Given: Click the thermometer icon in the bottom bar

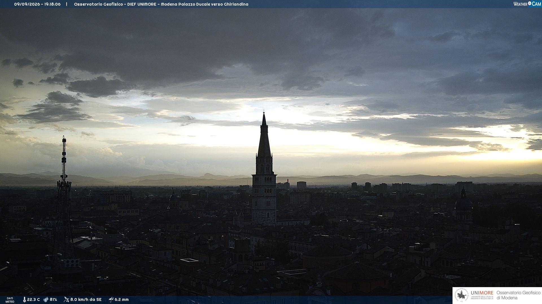Looking at the screenshot, I should click(x=24, y=300).
